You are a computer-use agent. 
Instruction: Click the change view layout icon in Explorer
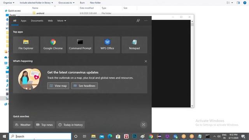[x=228, y=3]
